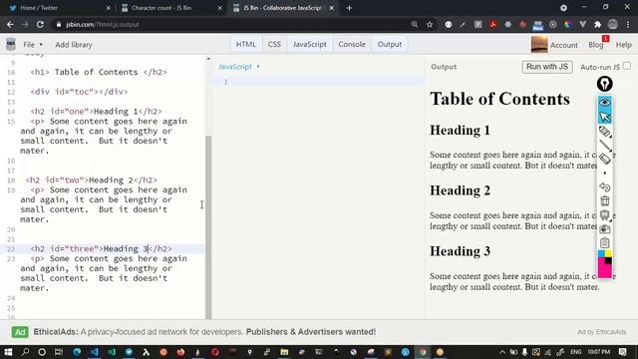Open the File dropdown menu

click(x=33, y=45)
